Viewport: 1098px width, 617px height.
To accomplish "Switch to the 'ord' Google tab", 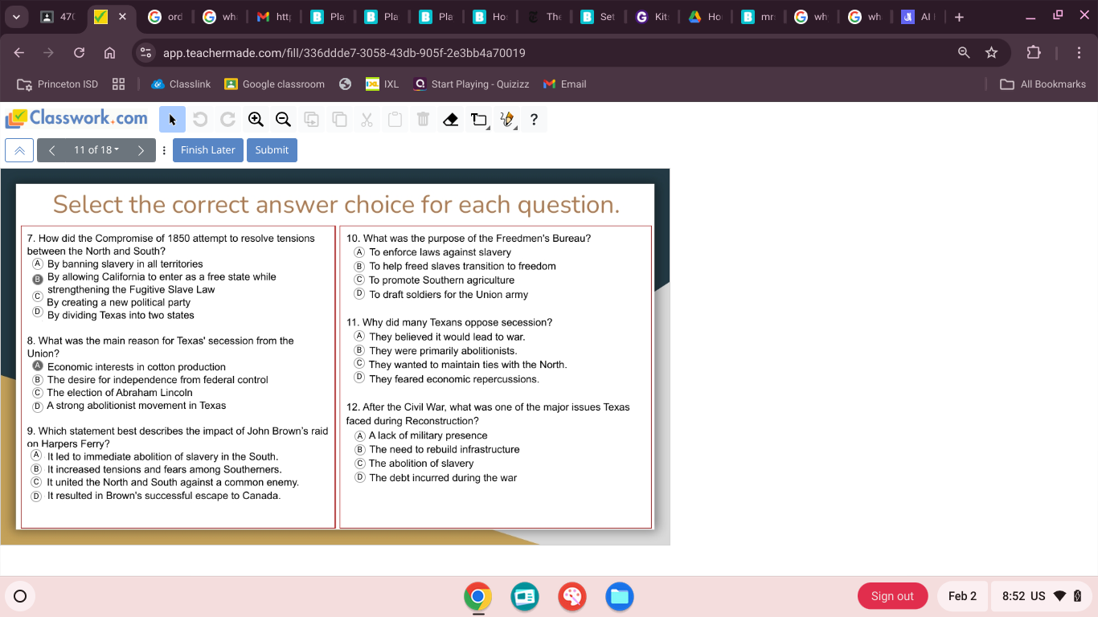I will (x=166, y=17).
